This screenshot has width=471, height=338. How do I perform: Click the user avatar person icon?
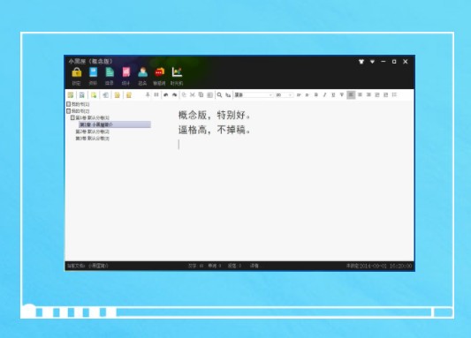click(142, 72)
